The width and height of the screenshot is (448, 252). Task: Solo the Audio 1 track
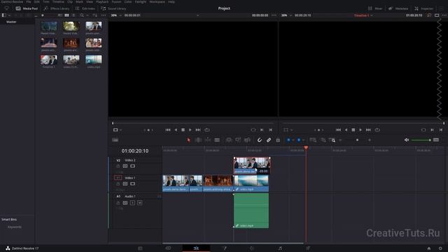(132, 202)
